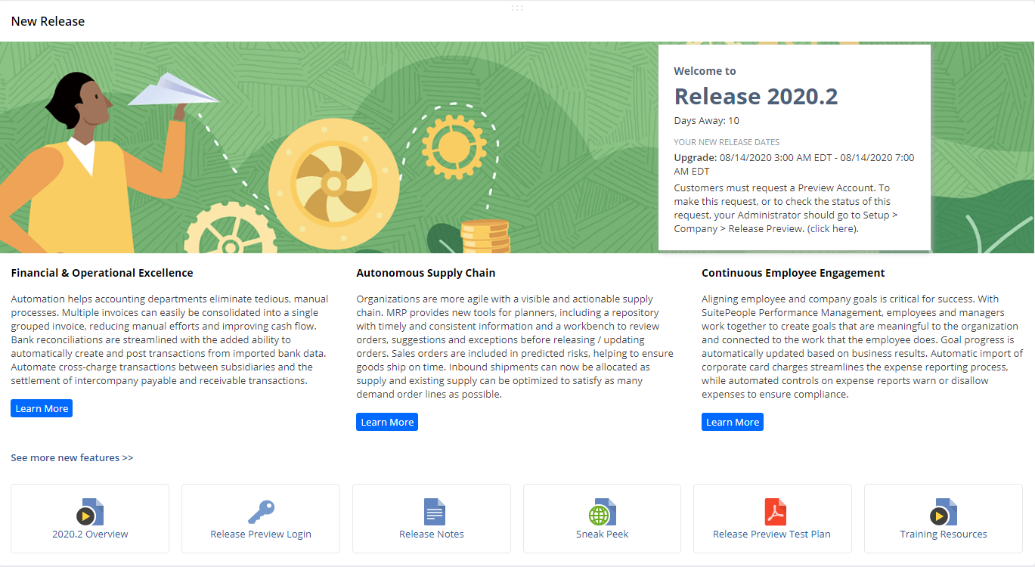This screenshot has height=567, width=1035.
Task: Open the Release Preview Test Plan PDF icon
Action: click(x=775, y=512)
